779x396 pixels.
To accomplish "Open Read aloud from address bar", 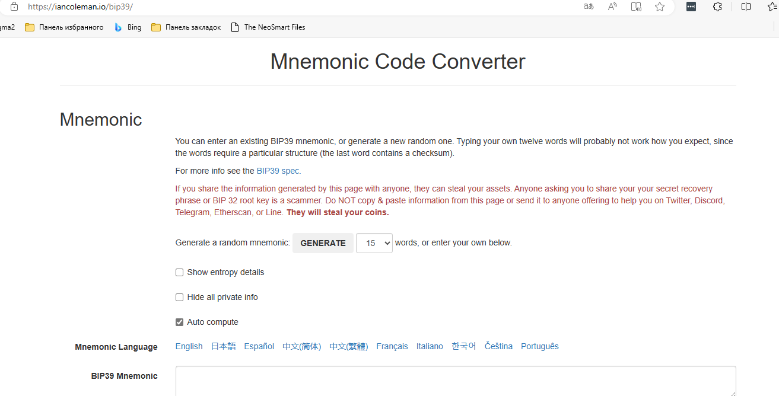I will 612,7.
